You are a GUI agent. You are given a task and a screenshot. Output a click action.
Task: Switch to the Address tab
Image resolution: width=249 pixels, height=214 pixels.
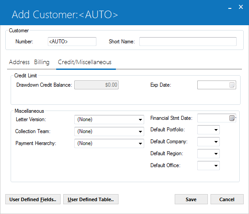pyautogui.click(x=19, y=62)
